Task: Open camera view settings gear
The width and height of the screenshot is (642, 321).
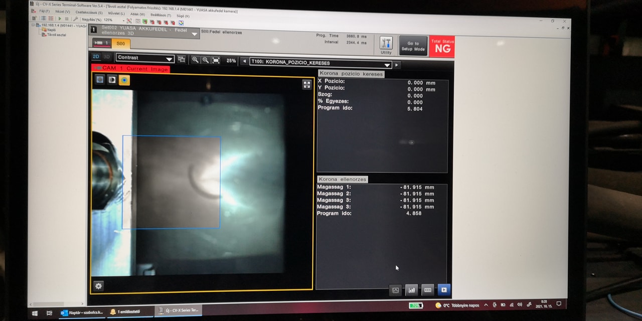Action: (x=98, y=286)
